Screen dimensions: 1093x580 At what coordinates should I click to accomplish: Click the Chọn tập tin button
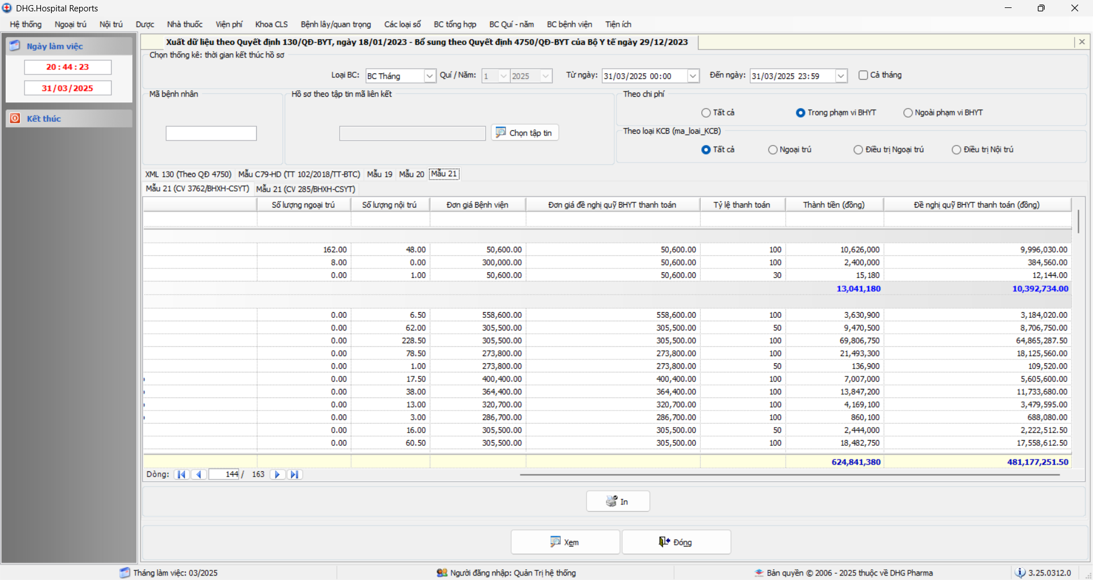click(x=525, y=132)
